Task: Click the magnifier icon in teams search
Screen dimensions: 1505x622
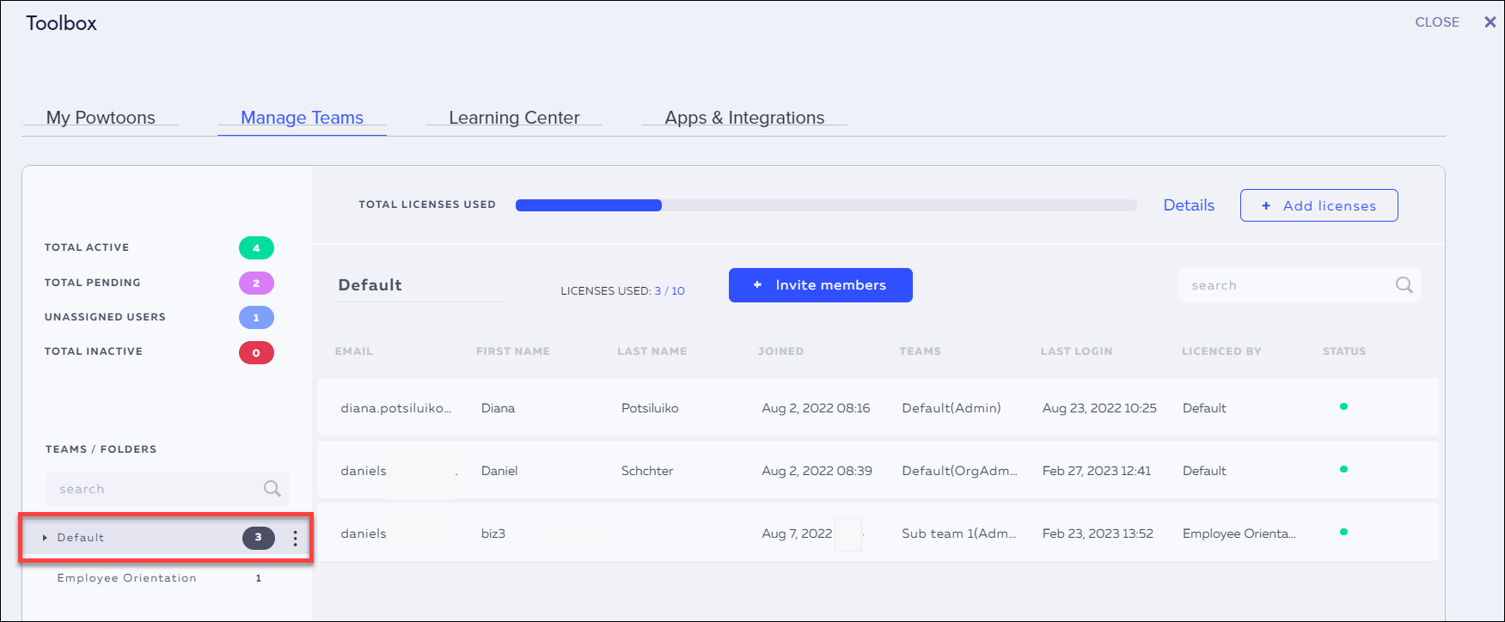Action: (272, 489)
